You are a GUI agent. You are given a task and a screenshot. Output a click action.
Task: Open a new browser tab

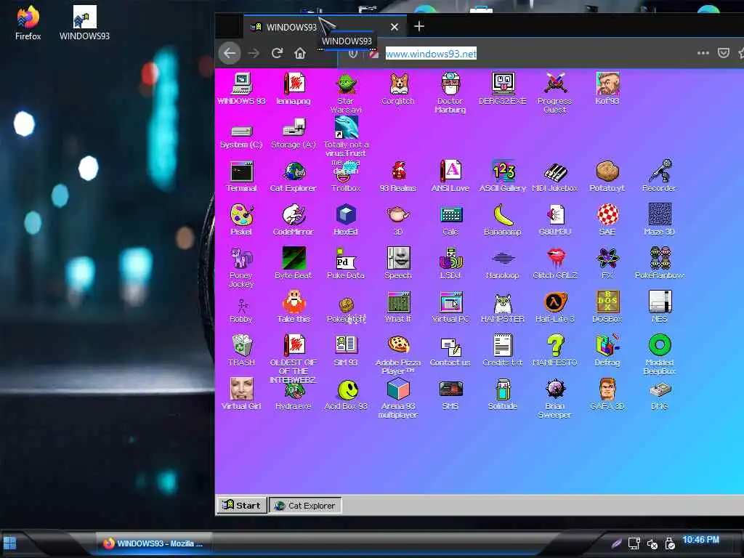click(419, 27)
